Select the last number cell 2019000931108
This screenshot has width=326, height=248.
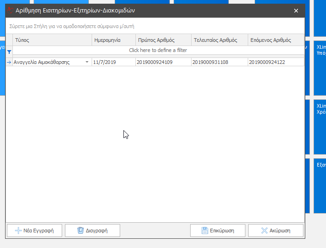click(x=219, y=62)
